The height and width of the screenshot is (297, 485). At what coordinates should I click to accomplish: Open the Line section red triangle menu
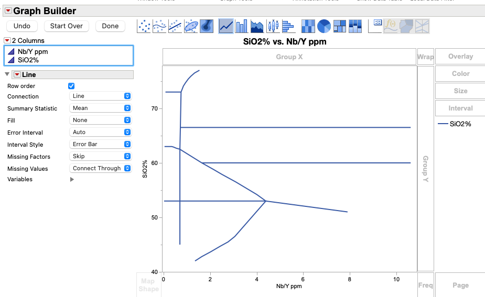coord(17,74)
